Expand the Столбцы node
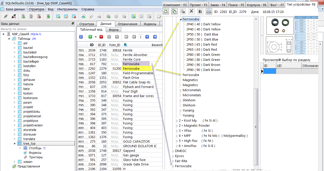The image size is (324, 171). coord(21,148)
